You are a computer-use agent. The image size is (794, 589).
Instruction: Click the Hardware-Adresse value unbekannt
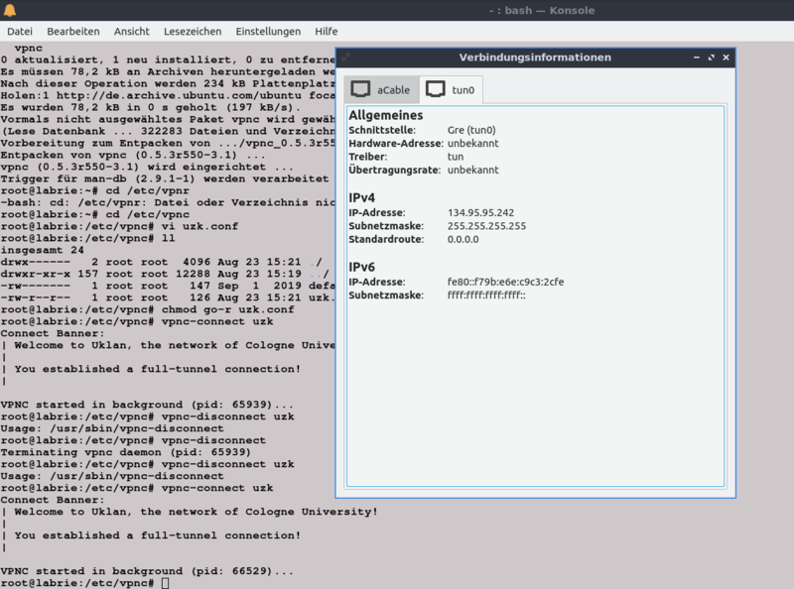pyautogui.click(x=473, y=143)
